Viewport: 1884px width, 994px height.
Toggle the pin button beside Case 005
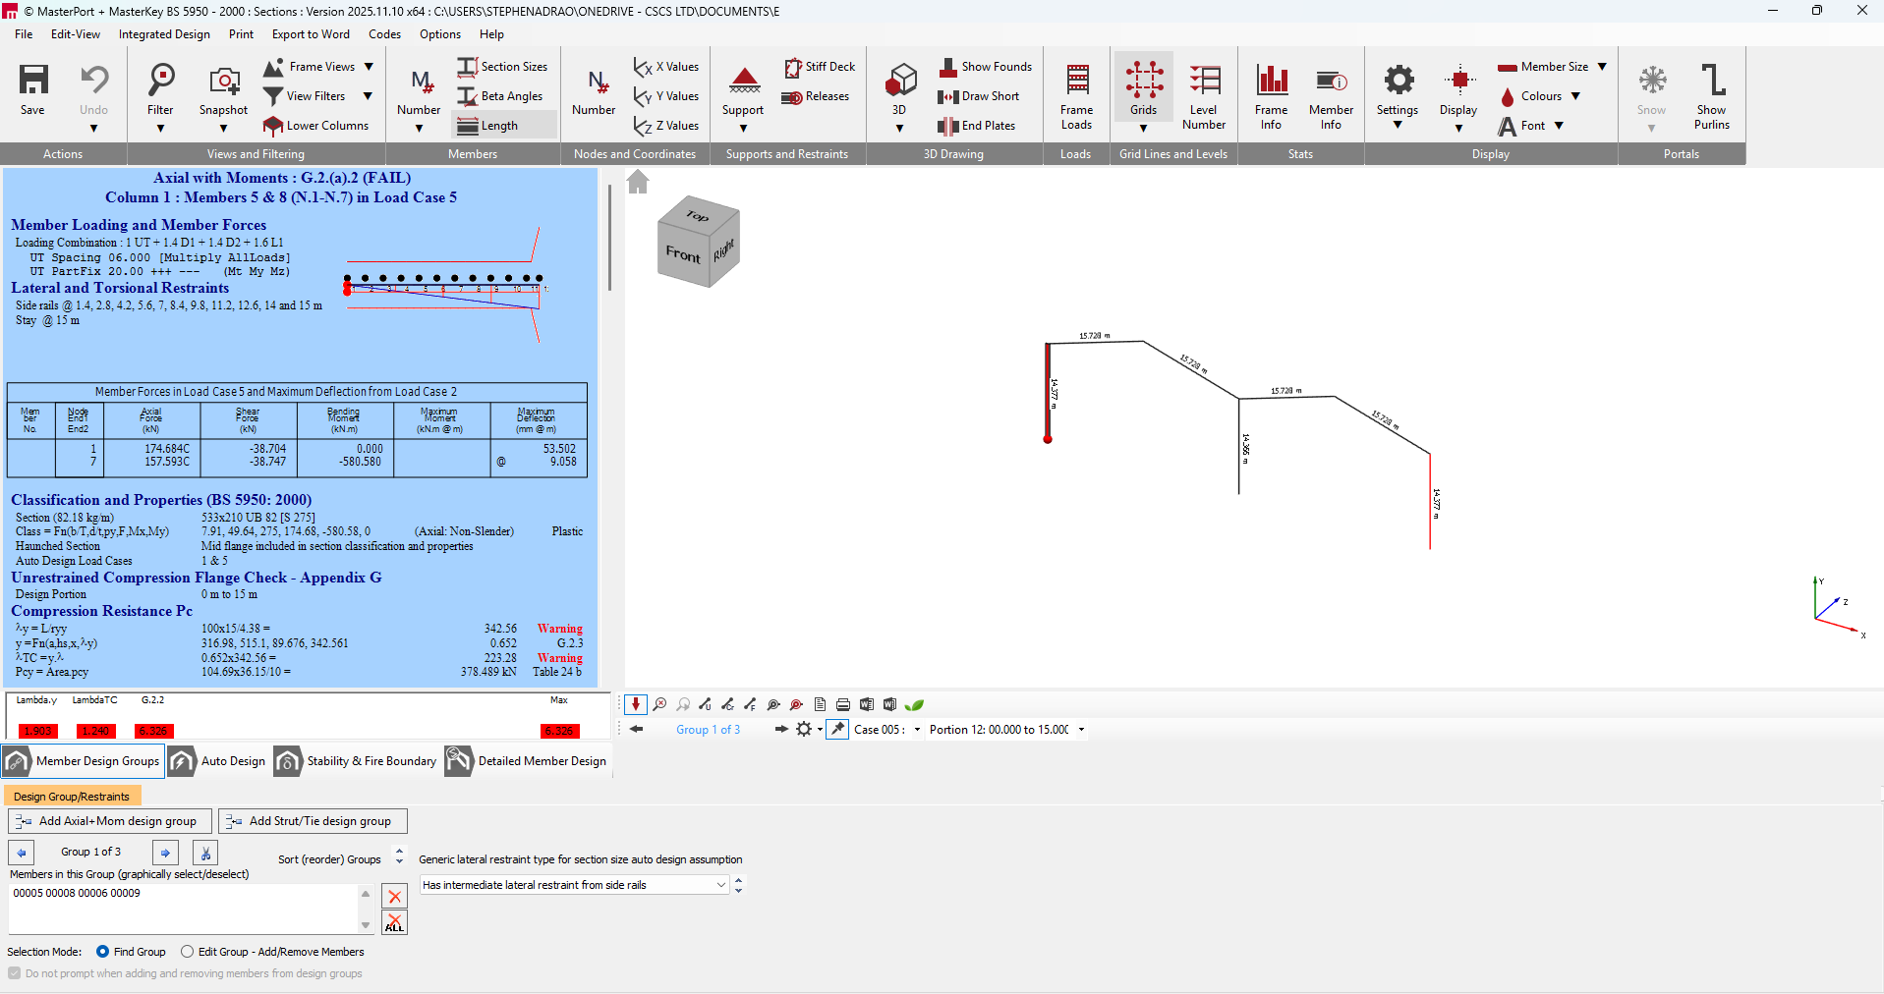pyautogui.click(x=837, y=729)
